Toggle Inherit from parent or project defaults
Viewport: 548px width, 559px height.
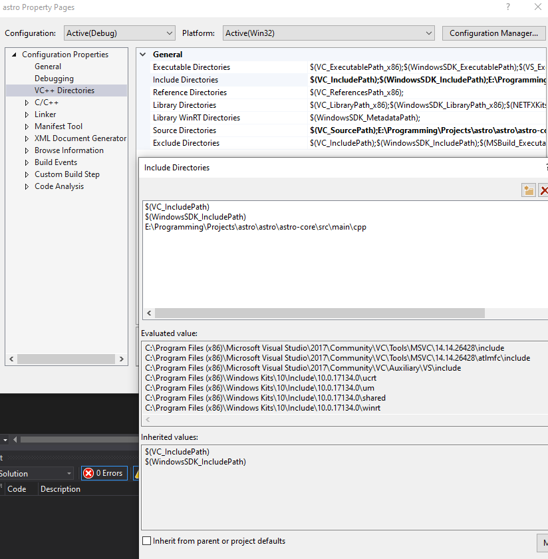tap(147, 541)
